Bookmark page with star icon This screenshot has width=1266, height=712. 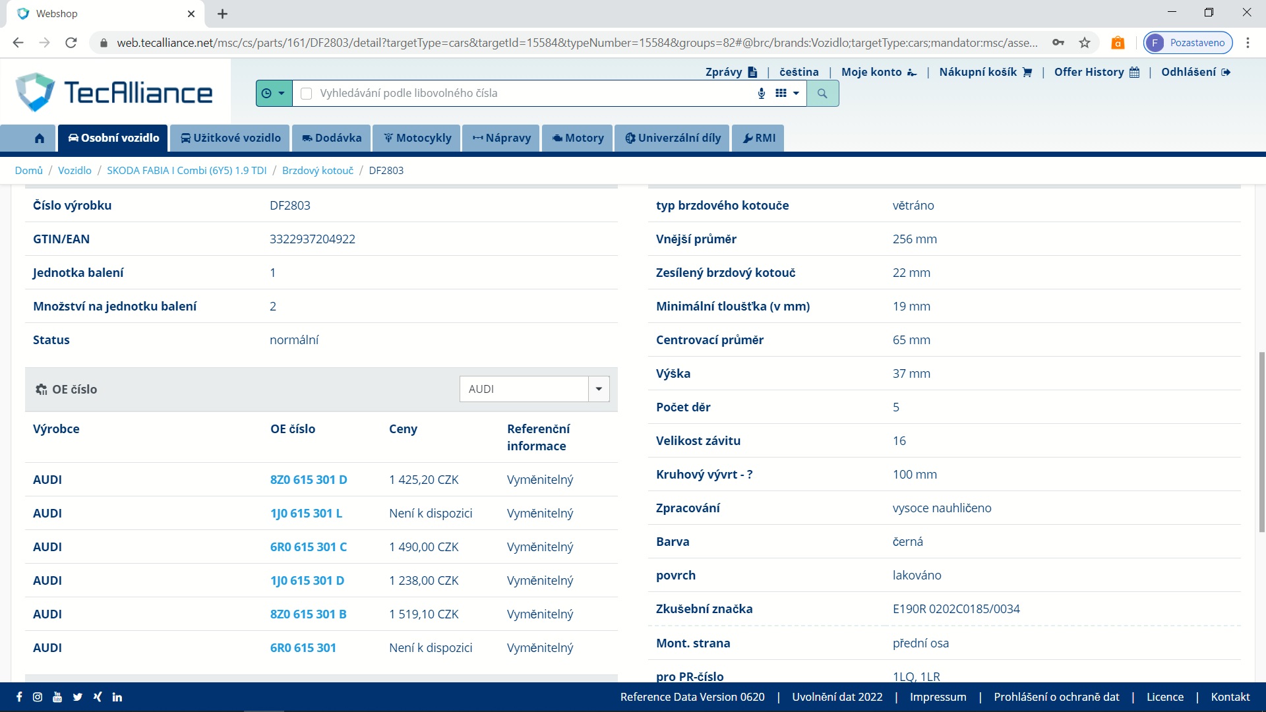1085,43
